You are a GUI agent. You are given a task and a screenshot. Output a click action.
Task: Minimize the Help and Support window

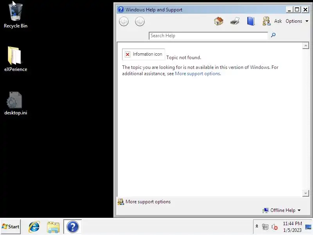point(289,9)
